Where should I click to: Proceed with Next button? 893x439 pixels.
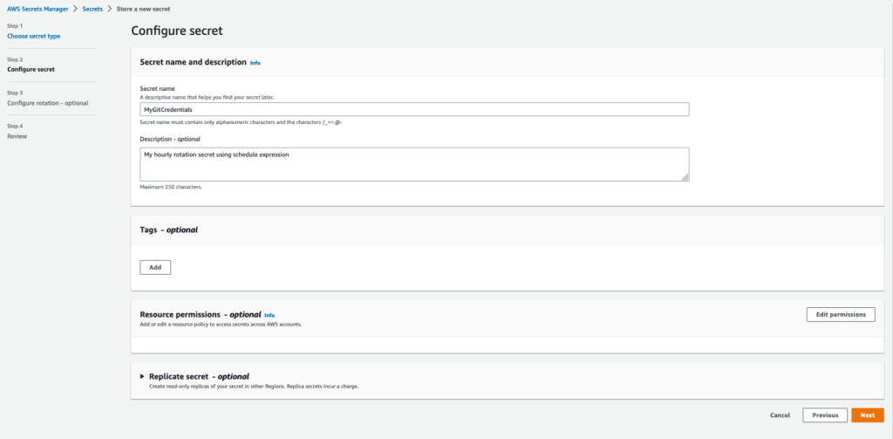(x=868, y=415)
